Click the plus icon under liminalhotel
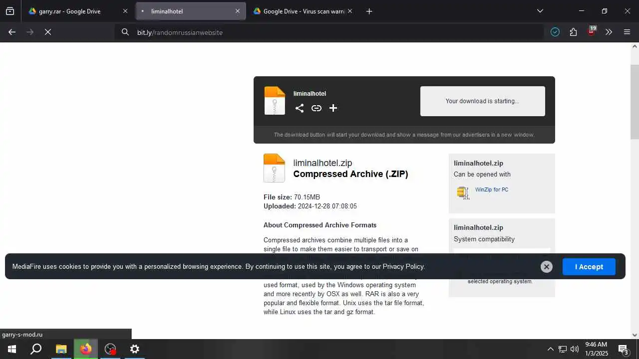639x359 pixels. coord(333,108)
